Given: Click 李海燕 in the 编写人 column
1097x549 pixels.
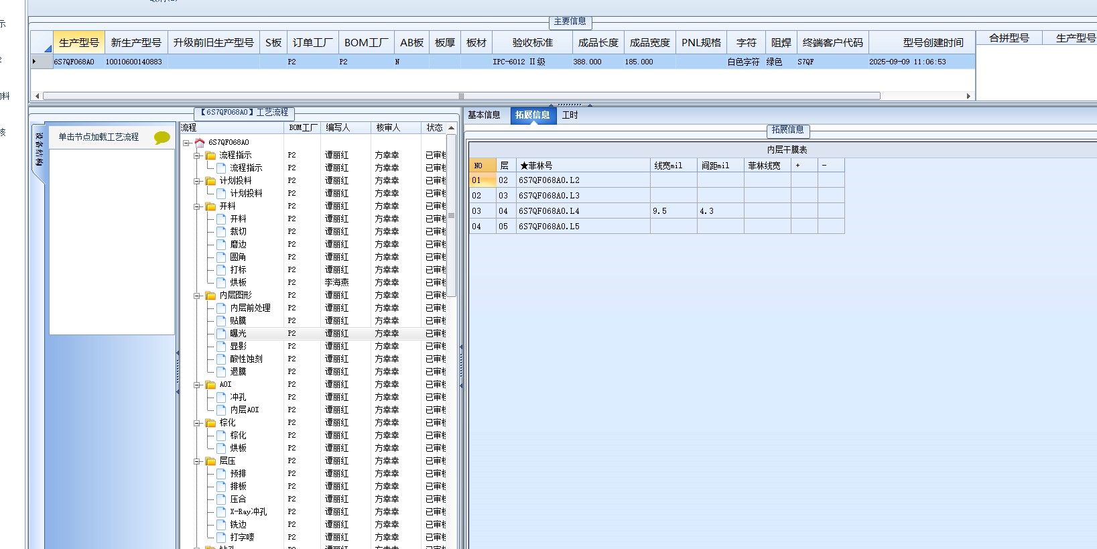Looking at the screenshot, I should coord(336,282).
